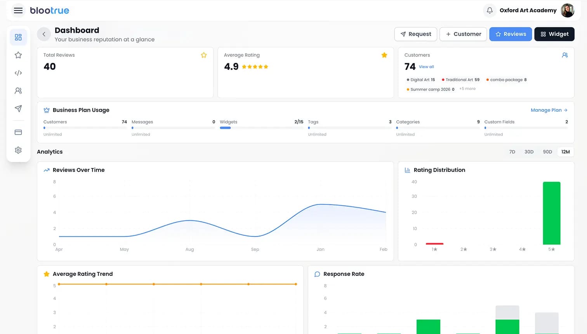This screenshot has width=587, height=334.
Task: Click the notification bell icon
Action: (x=489, y=10)
